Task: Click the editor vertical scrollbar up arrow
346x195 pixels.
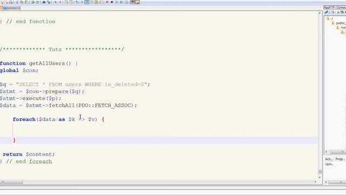Action: pyautogui.click(x=320, y=13)
